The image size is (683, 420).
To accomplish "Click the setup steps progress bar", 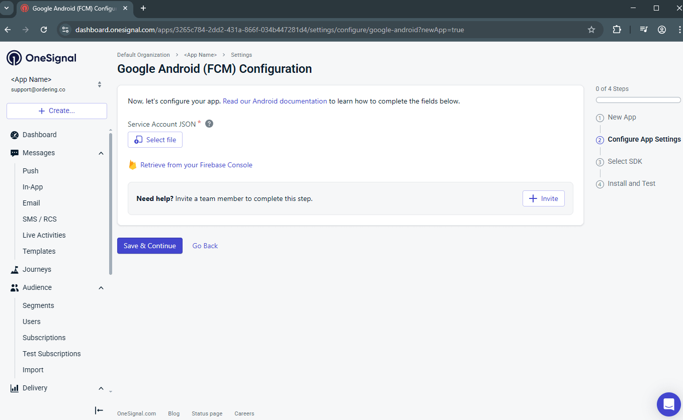I will coord(638,100).
